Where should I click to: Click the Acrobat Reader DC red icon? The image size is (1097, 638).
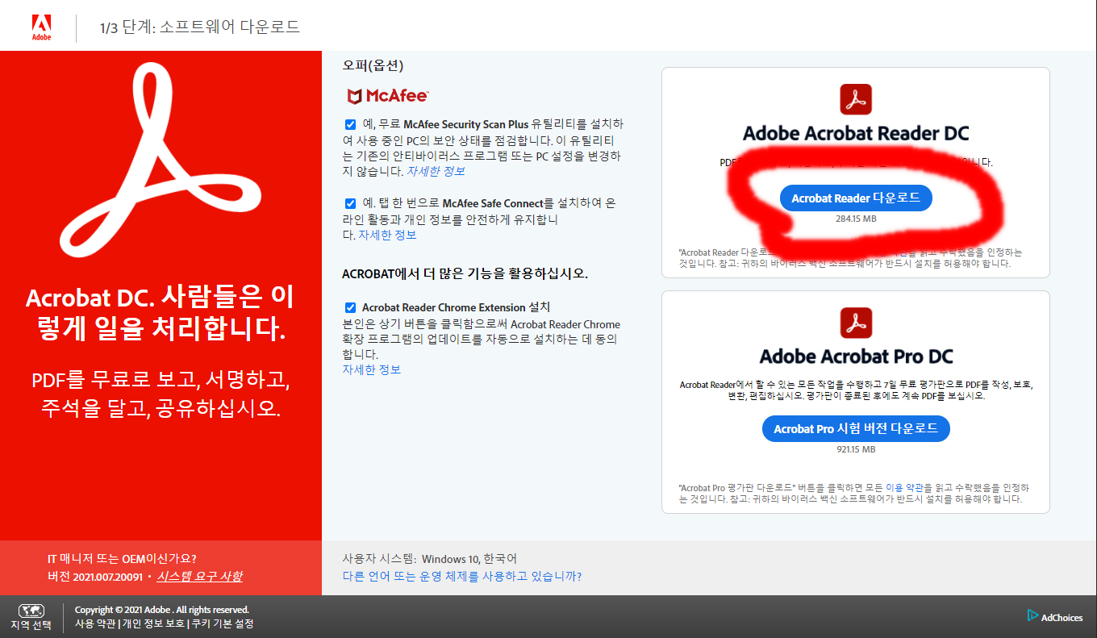(x=856, y=99)
